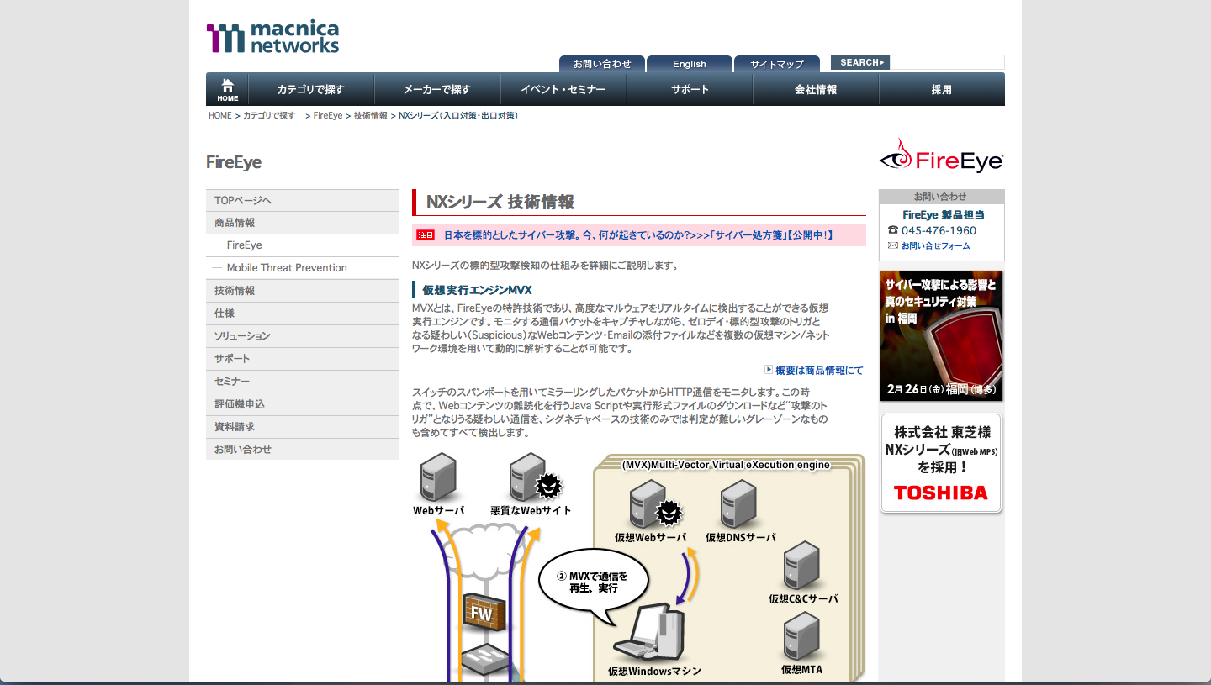The width and height of the screenshot is (1211, 685).
Task: Click the red 注目 badge icon
Action: [426, 235]
